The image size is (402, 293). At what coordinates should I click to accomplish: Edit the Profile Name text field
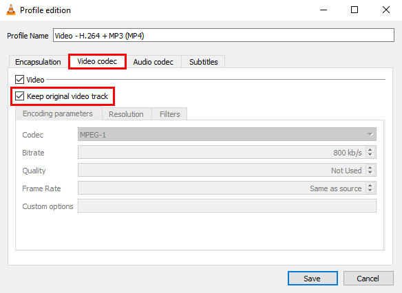pos(224,35)
